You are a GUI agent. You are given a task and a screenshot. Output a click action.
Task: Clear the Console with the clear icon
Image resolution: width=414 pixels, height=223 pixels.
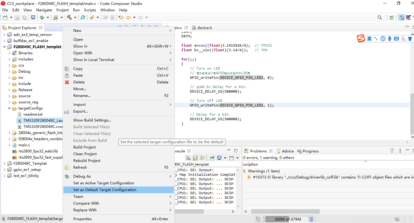tap(188, 158)
